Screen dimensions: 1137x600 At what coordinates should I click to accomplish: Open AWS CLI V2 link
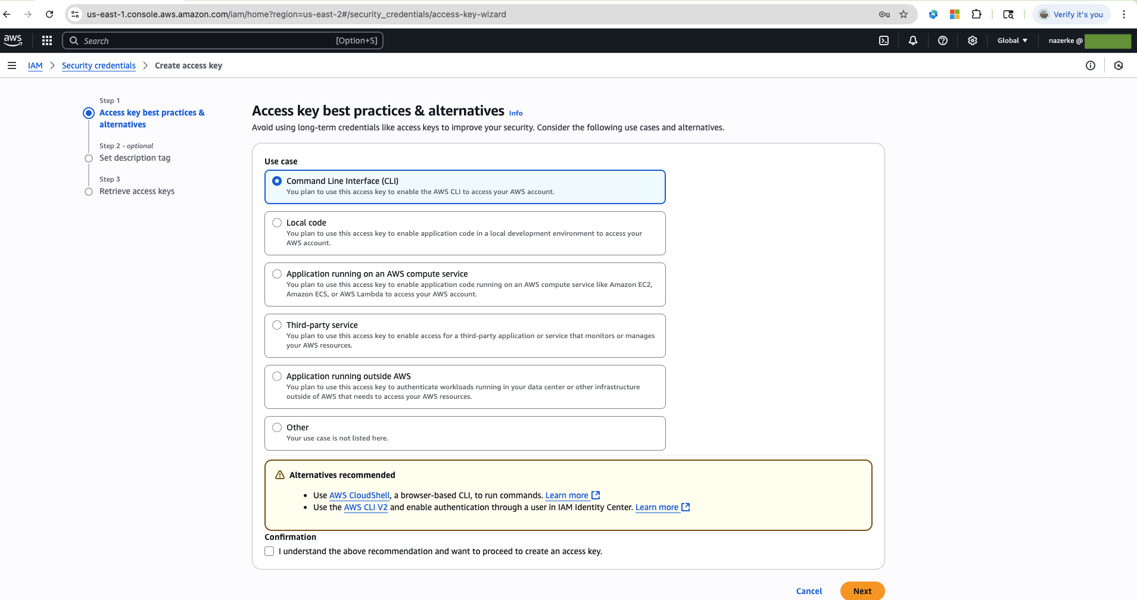366,507
